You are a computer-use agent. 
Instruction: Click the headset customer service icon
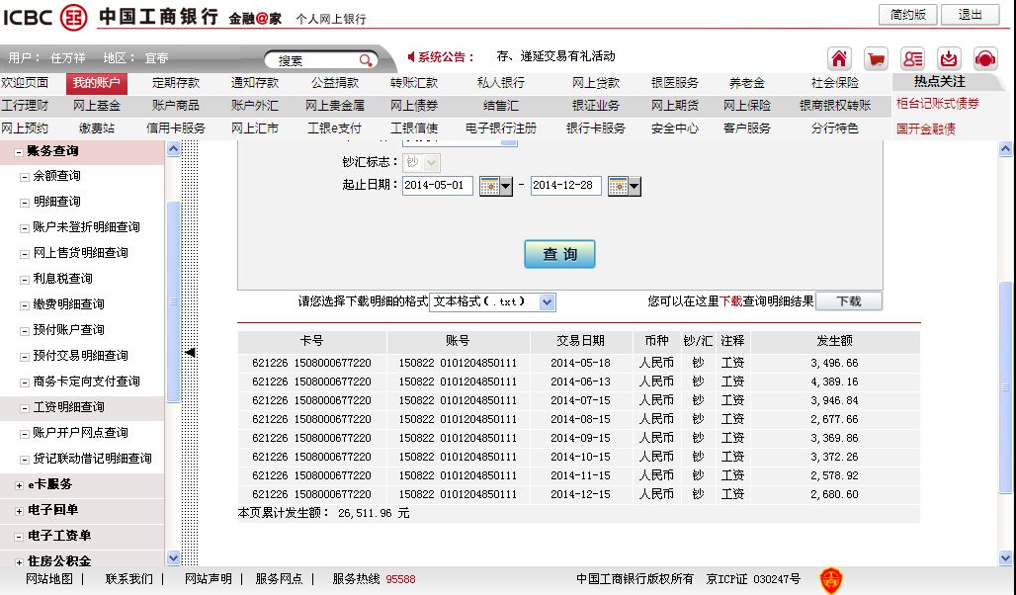pos(985,58)
